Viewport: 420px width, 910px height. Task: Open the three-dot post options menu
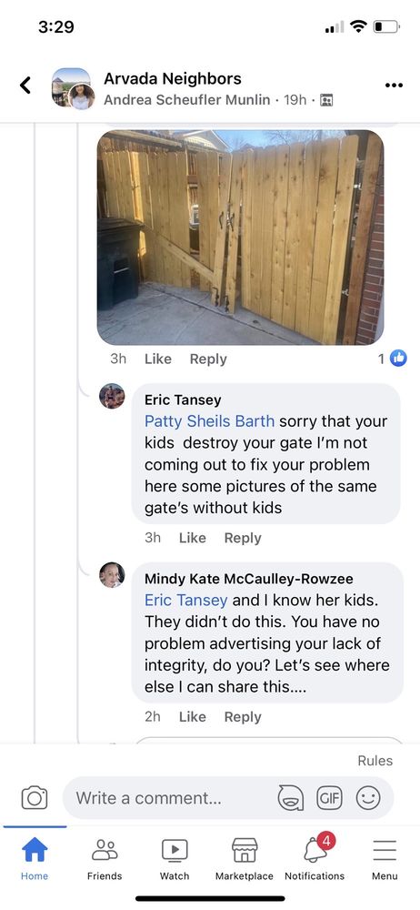point(394,86)
